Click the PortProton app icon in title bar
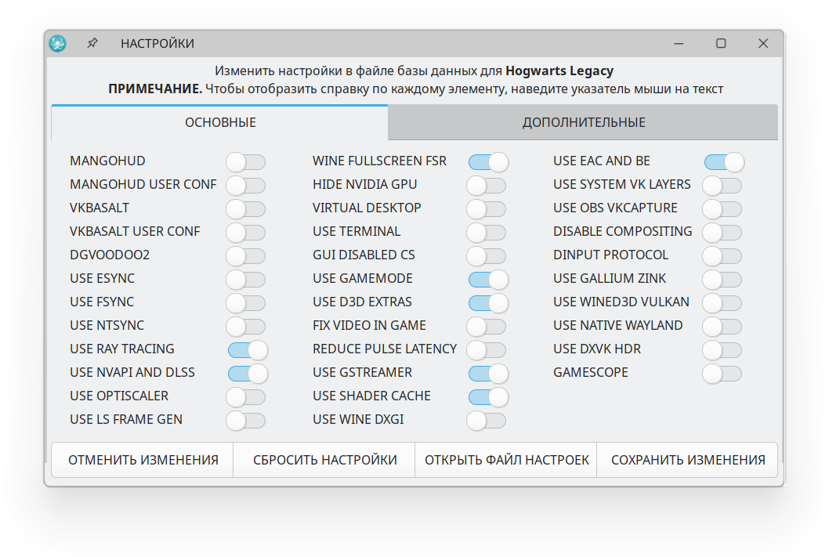Image resolution: width=829 pixels, height=557 pixels. (57, 44)
